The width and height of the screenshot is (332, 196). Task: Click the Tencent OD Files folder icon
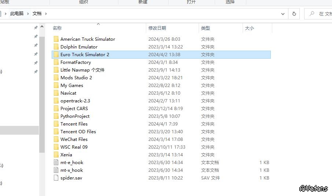(56, 131)
